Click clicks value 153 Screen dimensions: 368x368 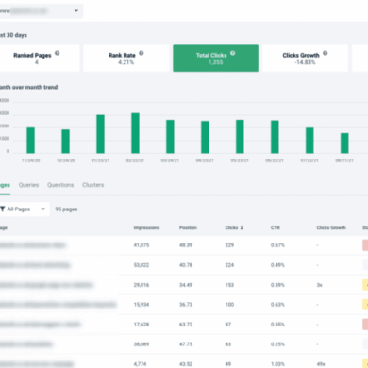pos(229,285)
